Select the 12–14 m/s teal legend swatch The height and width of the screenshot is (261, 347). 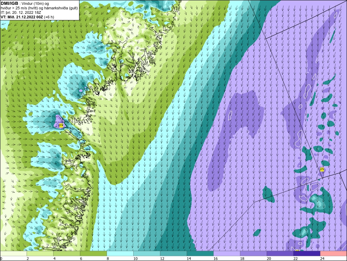pos(173,253)
